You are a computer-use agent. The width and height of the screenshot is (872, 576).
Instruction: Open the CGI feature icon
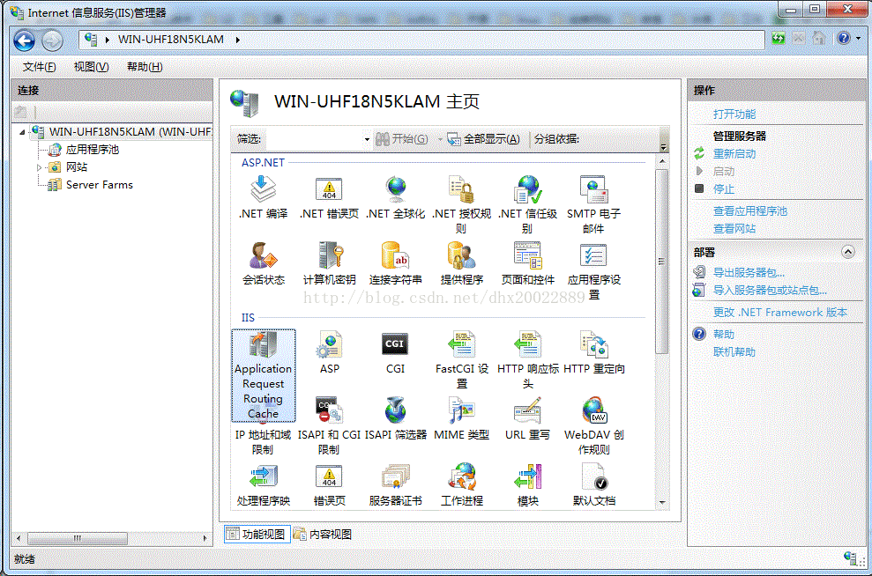pyautogui.click(x=396, y=344)
